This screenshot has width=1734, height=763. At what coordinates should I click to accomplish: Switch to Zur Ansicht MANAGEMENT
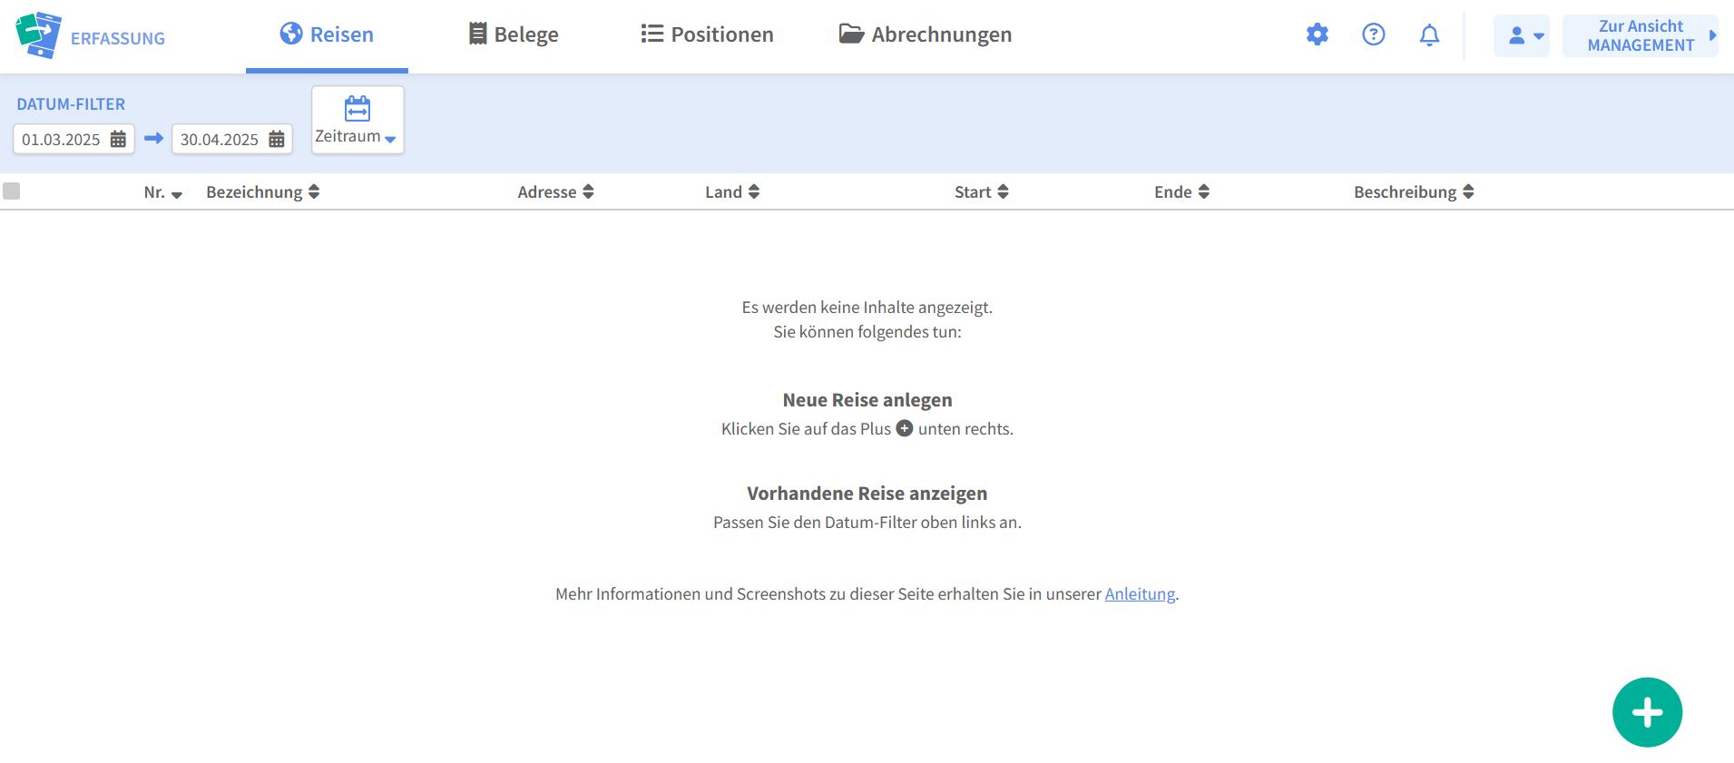(1641, 36)
